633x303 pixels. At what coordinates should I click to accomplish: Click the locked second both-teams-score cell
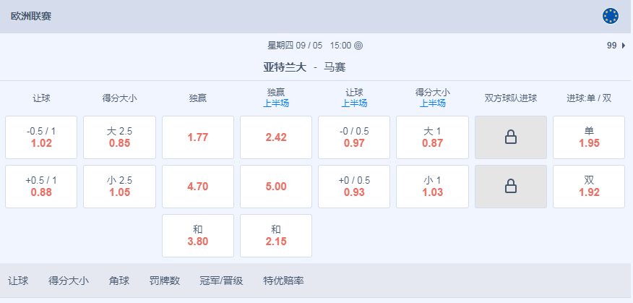511,187
